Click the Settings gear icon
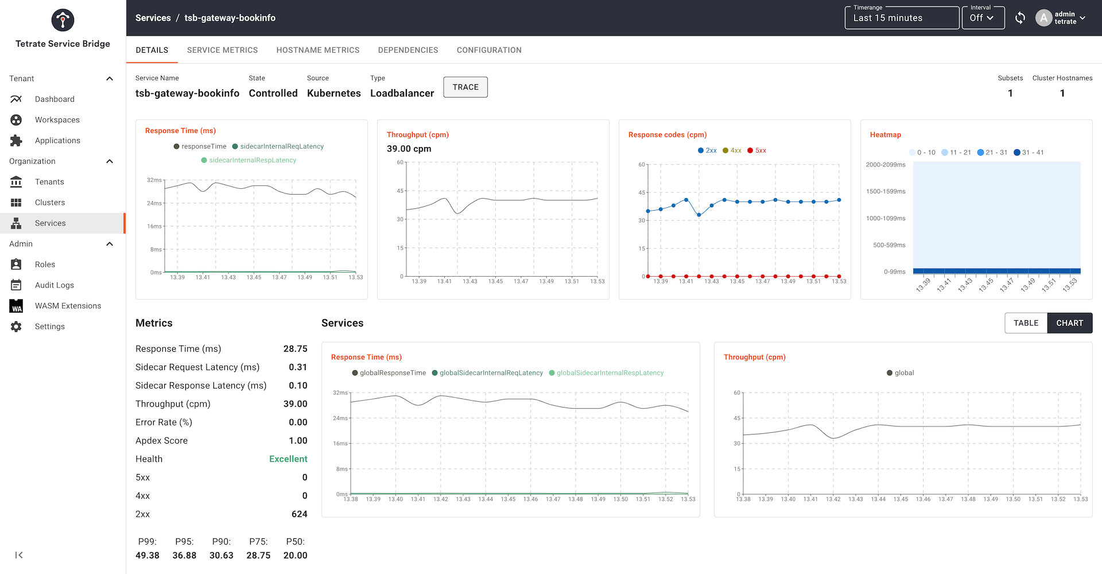This screenshot has height=574, width=1102. pos(16,327)
